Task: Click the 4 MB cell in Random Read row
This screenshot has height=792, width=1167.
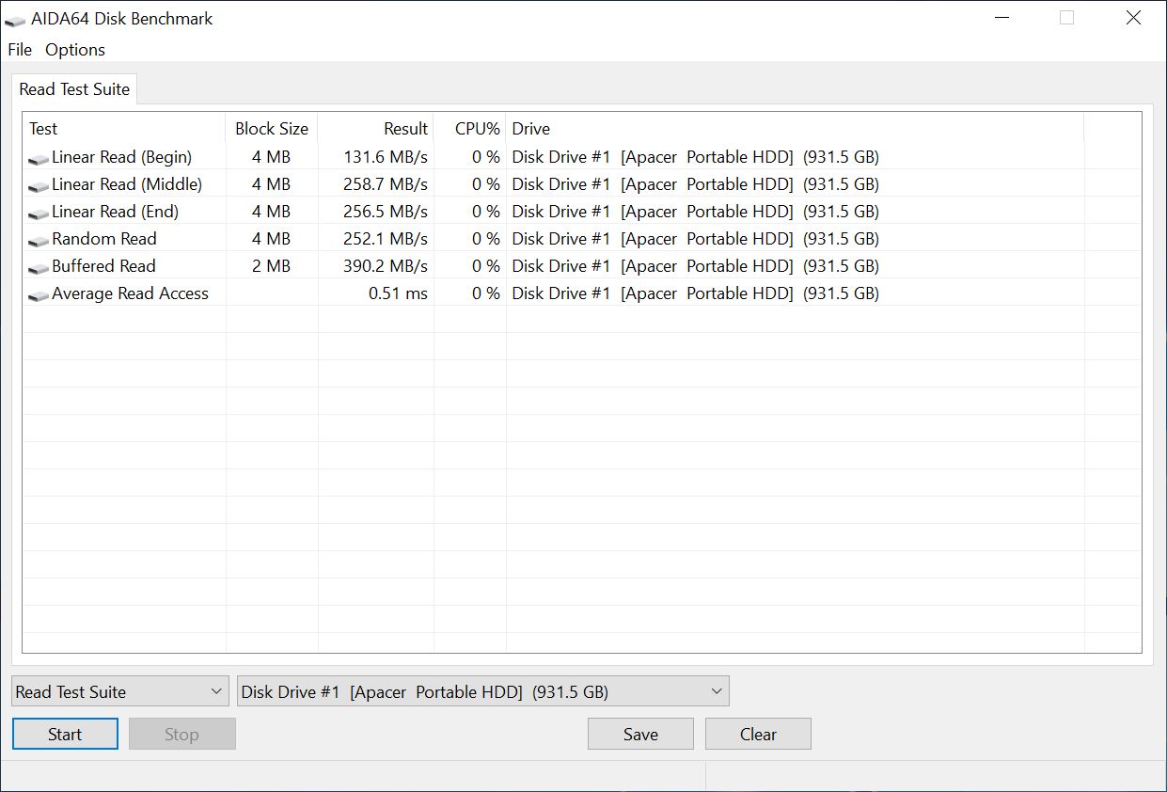Action: 272,239
